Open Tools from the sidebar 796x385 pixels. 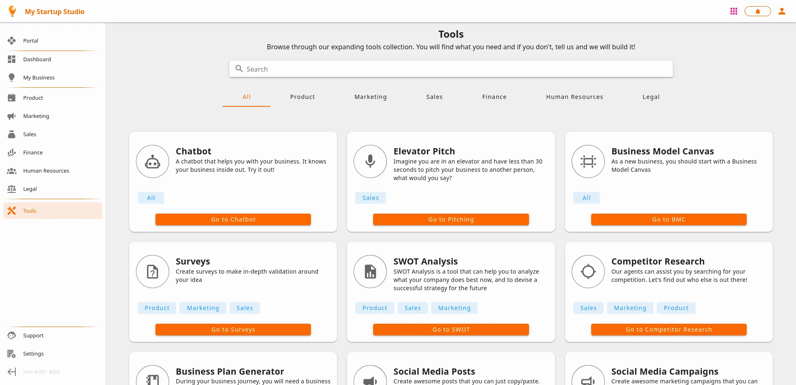[29, 211]
